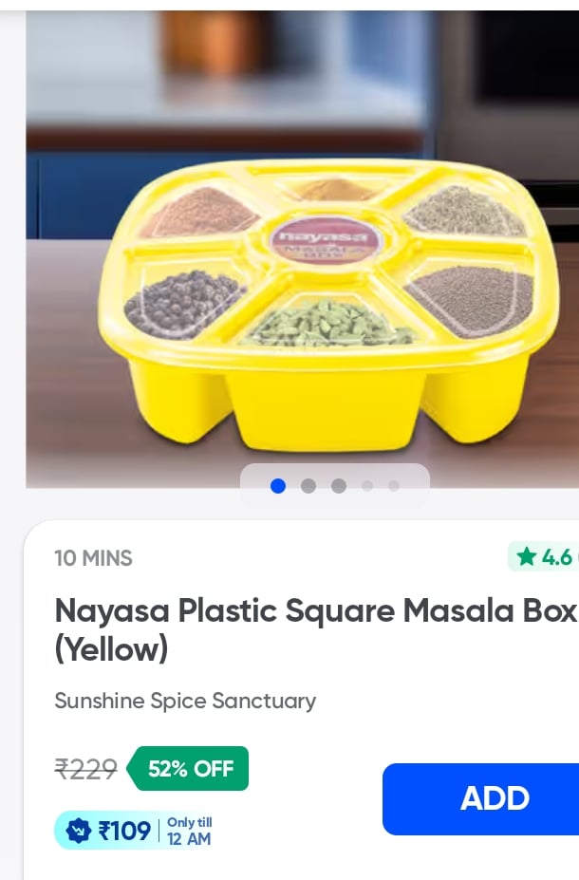This screenshot has height=880, width=579.
Task: Click the blue offer badge icon beside ₹109
Action: point(78,831)
